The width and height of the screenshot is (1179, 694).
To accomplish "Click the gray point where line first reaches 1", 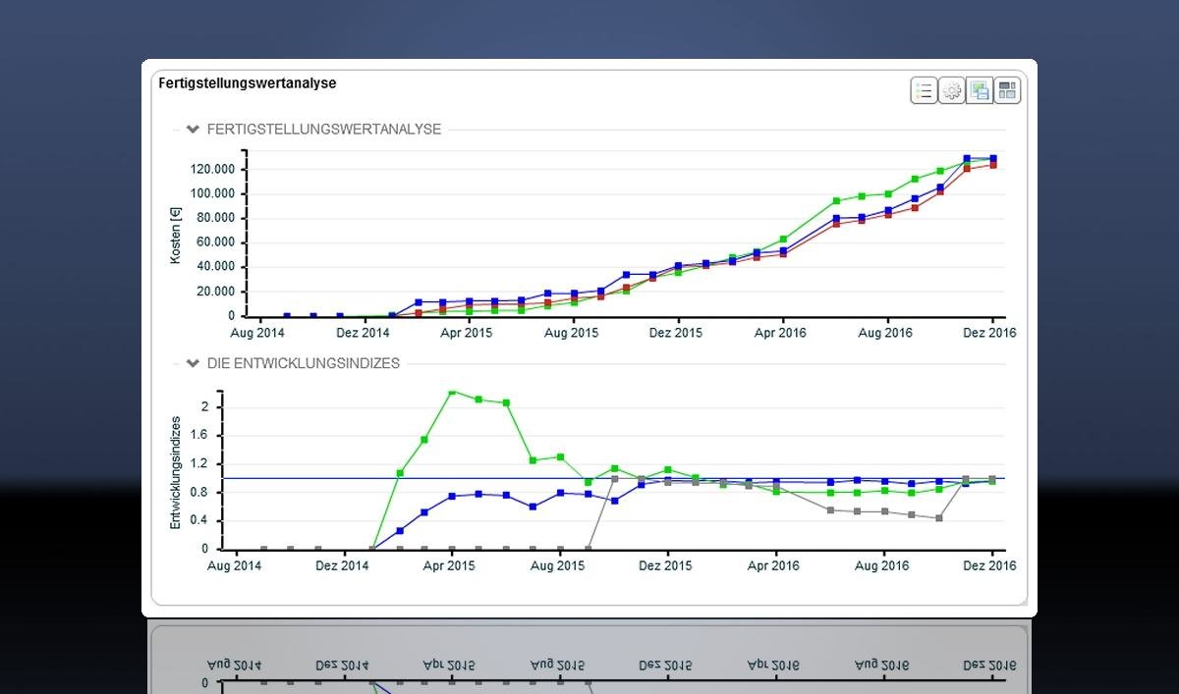I will 615,479.
